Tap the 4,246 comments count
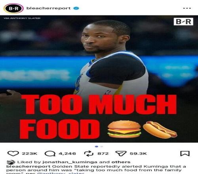This screenshot has width=198, height=174. coord(67,153)
